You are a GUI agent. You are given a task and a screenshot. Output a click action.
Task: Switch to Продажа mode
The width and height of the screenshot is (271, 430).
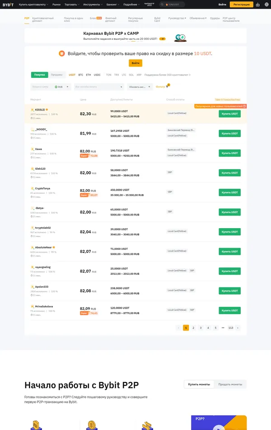56,75
